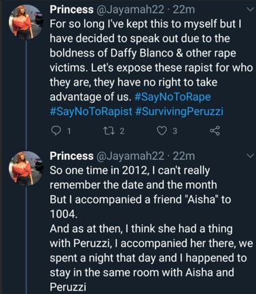Click the retweet count number 2
256x294 pixels.
click(122, 131)
